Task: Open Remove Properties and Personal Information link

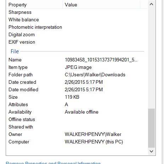Action: [53, 163]
